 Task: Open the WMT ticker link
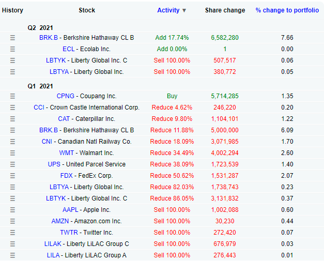66,153
